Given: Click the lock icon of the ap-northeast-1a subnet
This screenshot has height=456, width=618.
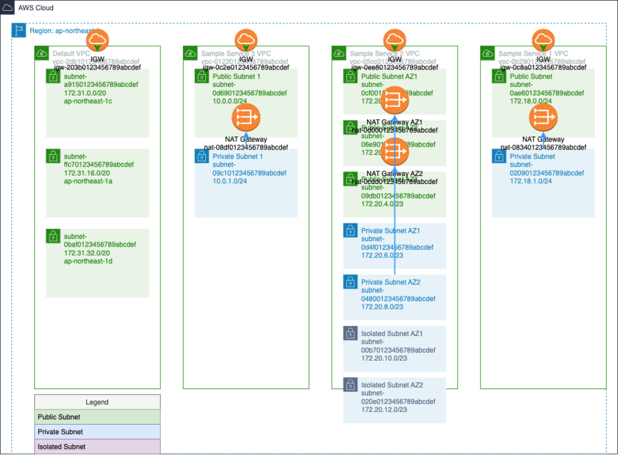Looking at the screenshot, I should (x=53, y=156).
